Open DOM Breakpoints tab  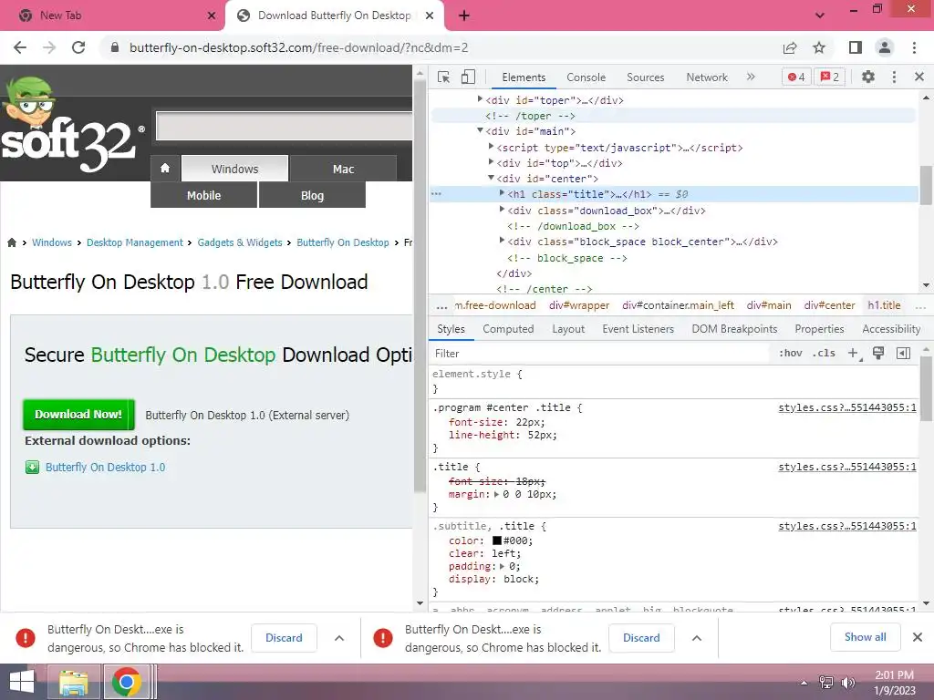click(734, 329)
